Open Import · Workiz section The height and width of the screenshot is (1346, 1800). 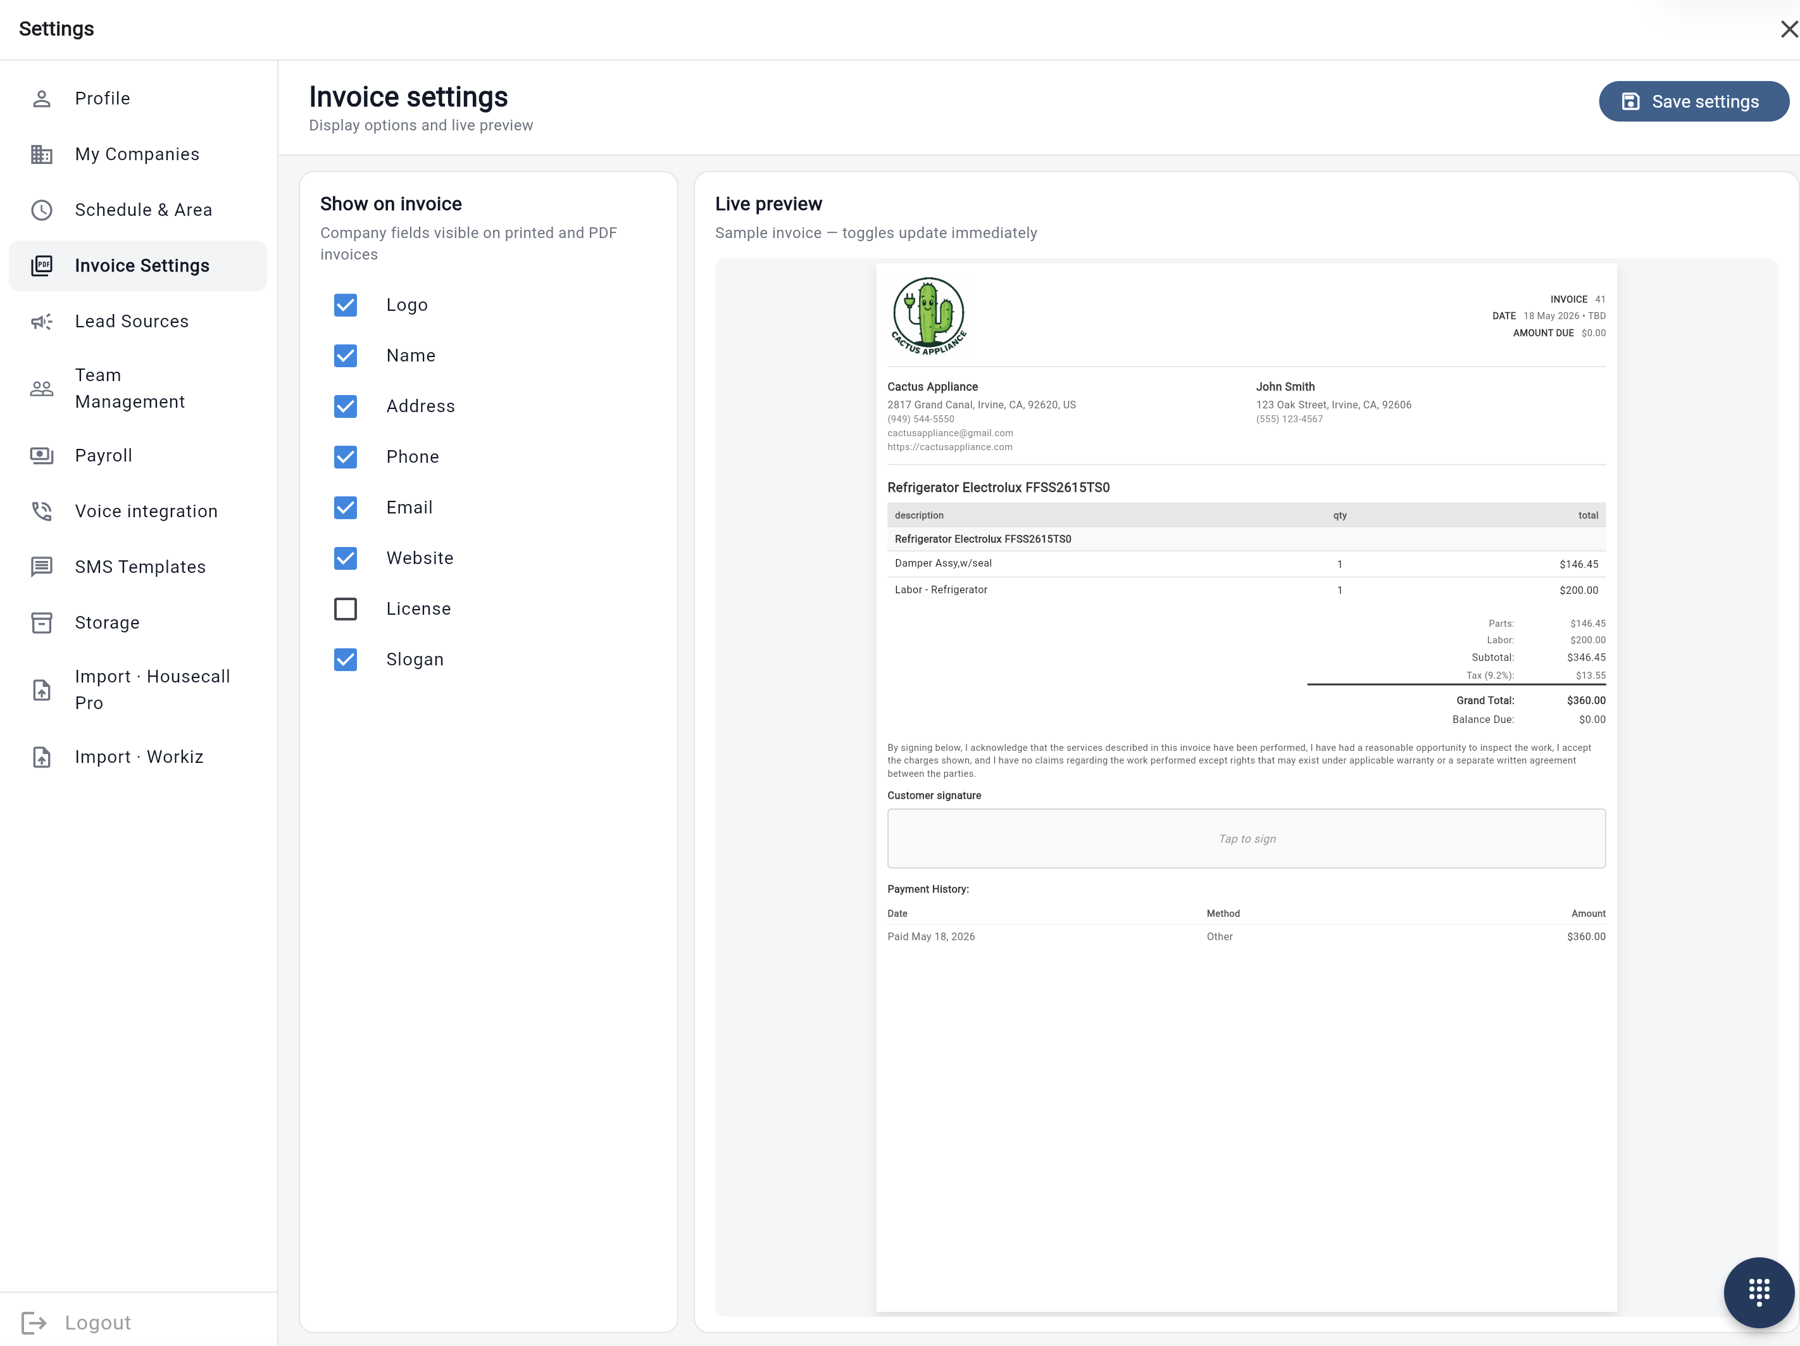click(x=137, y=757)
